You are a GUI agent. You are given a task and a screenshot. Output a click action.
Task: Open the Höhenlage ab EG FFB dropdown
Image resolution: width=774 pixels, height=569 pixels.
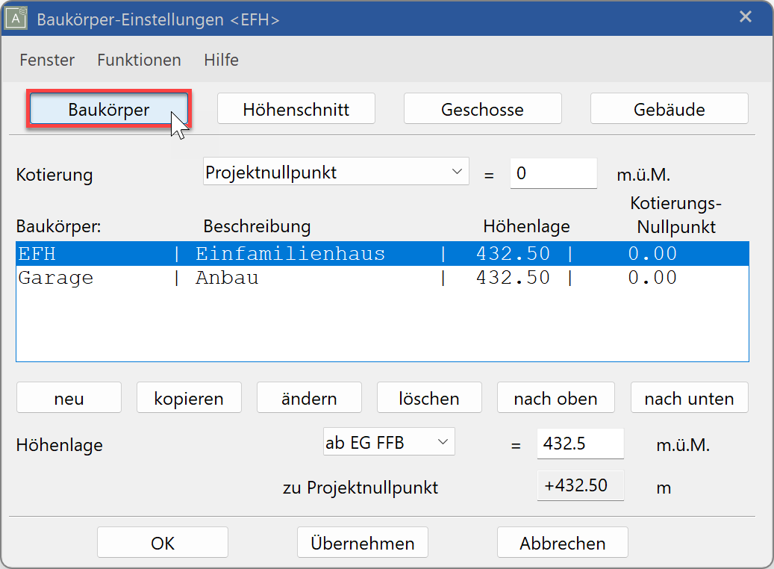389,441
